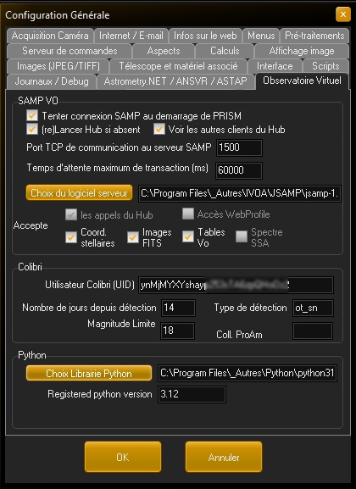356x489 pixels.
Task: Click the Type de détection field
Action: click(313, 308)
